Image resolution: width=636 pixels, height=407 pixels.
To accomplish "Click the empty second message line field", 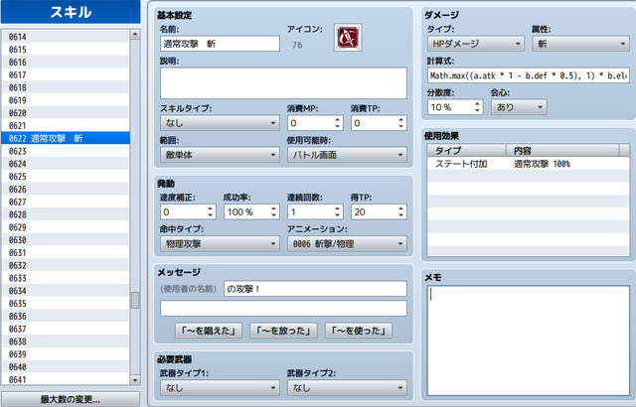I will [x=283, y=308].
